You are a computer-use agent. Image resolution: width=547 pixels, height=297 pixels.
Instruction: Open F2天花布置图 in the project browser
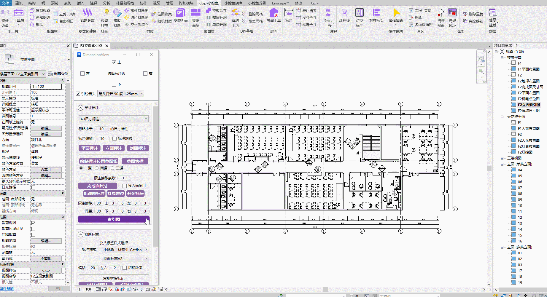pyautogui.click(x=529, y=140)
